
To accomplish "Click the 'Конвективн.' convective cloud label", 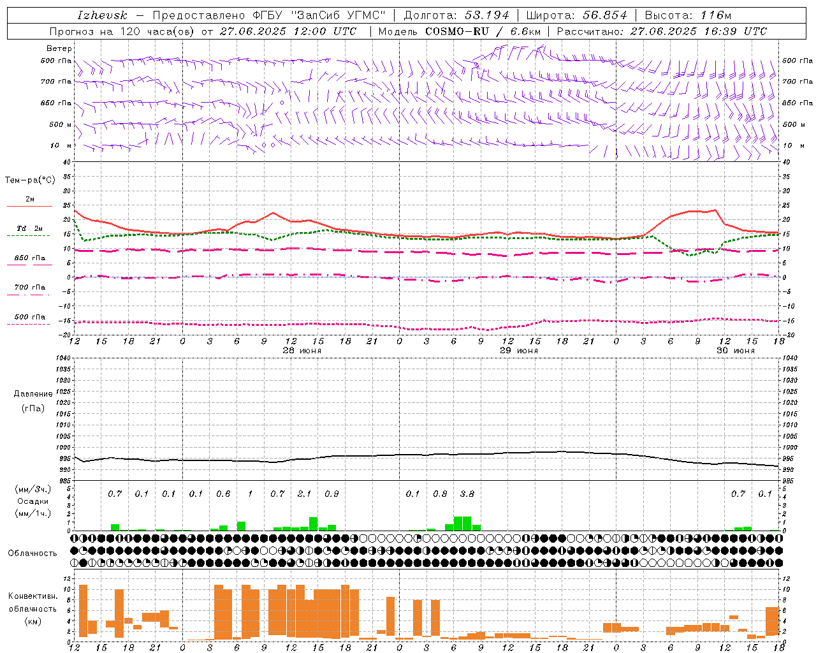I will (33, 596).
